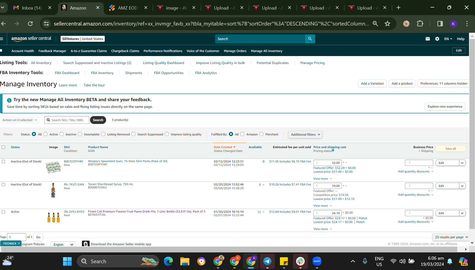Viewport: 475px width, 270px height.
Task: Click the Chrome profile avatar K
Action: 453,24
